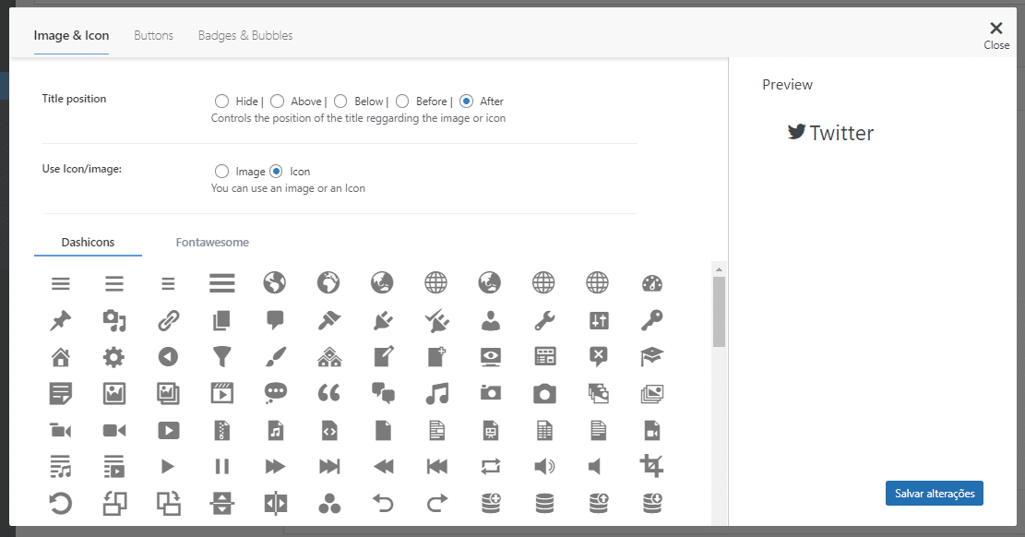The image size is (1025, 537).
Task: Select the speaker volume dashicon
Action: tap(544, 466)
